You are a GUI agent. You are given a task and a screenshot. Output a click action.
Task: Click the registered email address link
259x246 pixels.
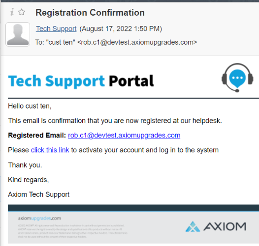tap(124, 136)
